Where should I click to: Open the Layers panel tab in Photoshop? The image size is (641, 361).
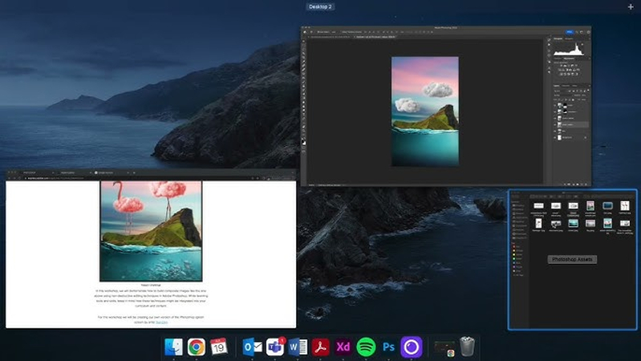[557, 86]
